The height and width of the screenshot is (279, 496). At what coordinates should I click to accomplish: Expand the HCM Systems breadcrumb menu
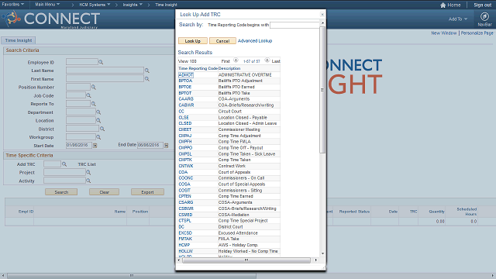[95, 5]
